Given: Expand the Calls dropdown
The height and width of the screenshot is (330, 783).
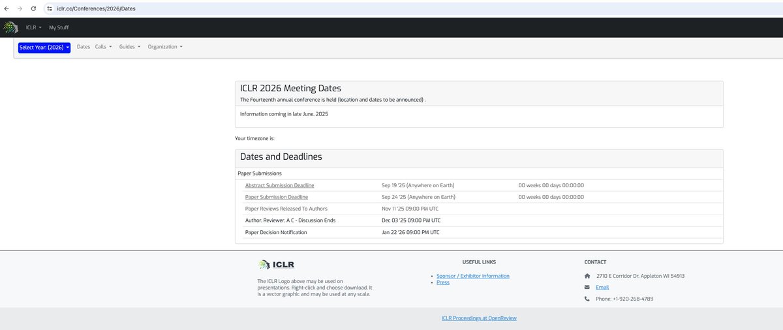Looking at the screenshot, I should point(103,47).
